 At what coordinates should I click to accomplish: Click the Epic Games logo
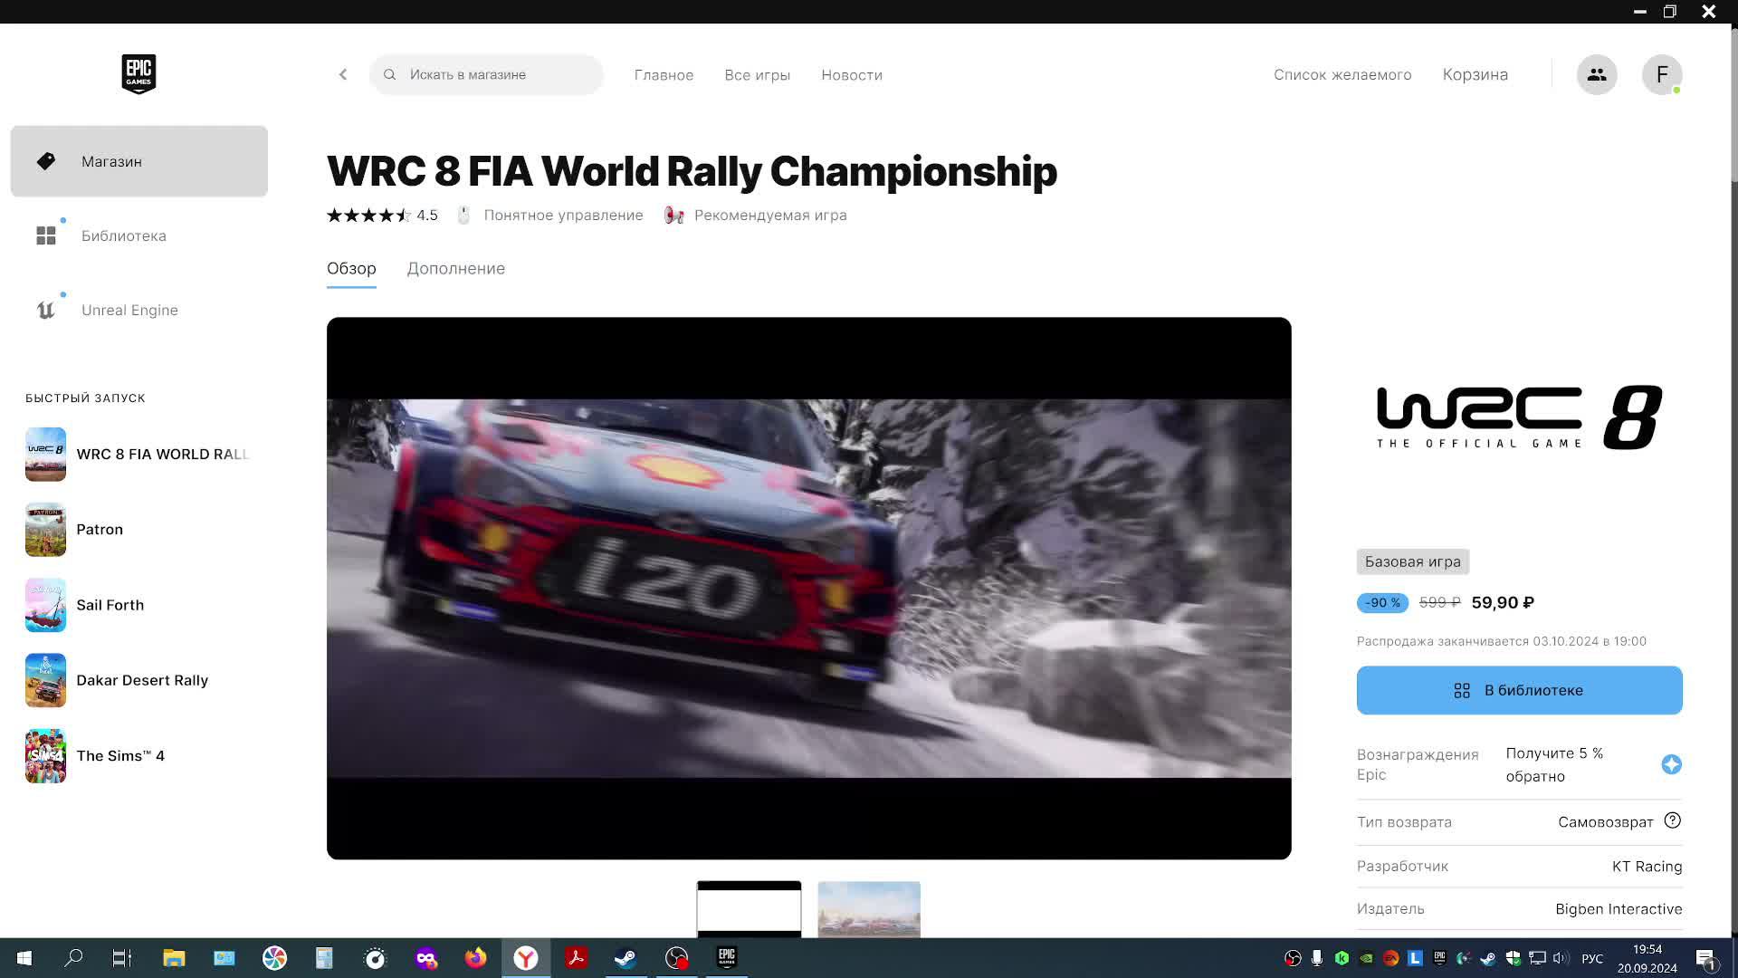click(138, 73)
